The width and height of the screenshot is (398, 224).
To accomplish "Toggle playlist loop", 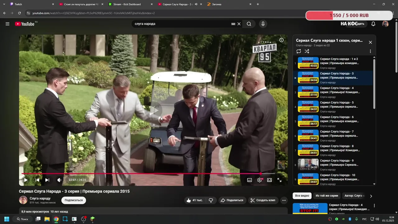I will pyautogui.click(x=299, y=51).
